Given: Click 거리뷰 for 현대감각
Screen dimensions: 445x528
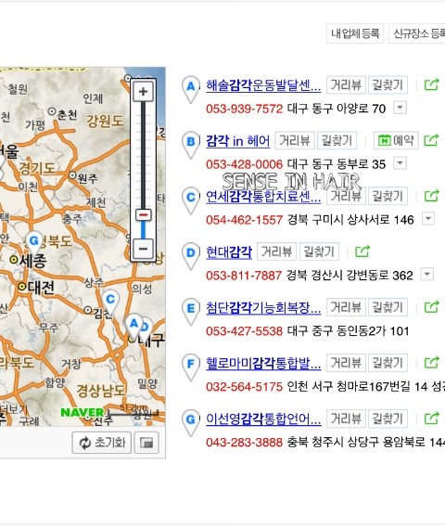Looking at the screenshot, I should [x=277, y=251].
